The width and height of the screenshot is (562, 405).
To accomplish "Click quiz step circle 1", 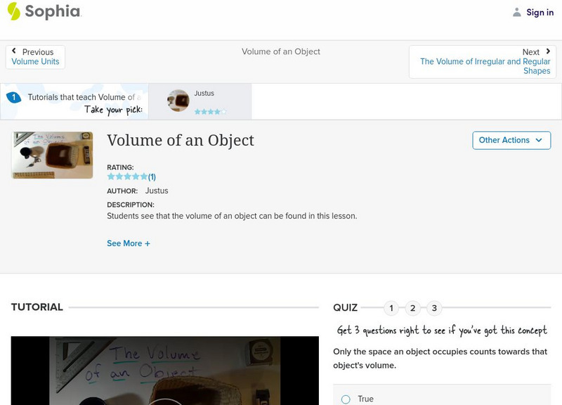I will tap(391, 307).
